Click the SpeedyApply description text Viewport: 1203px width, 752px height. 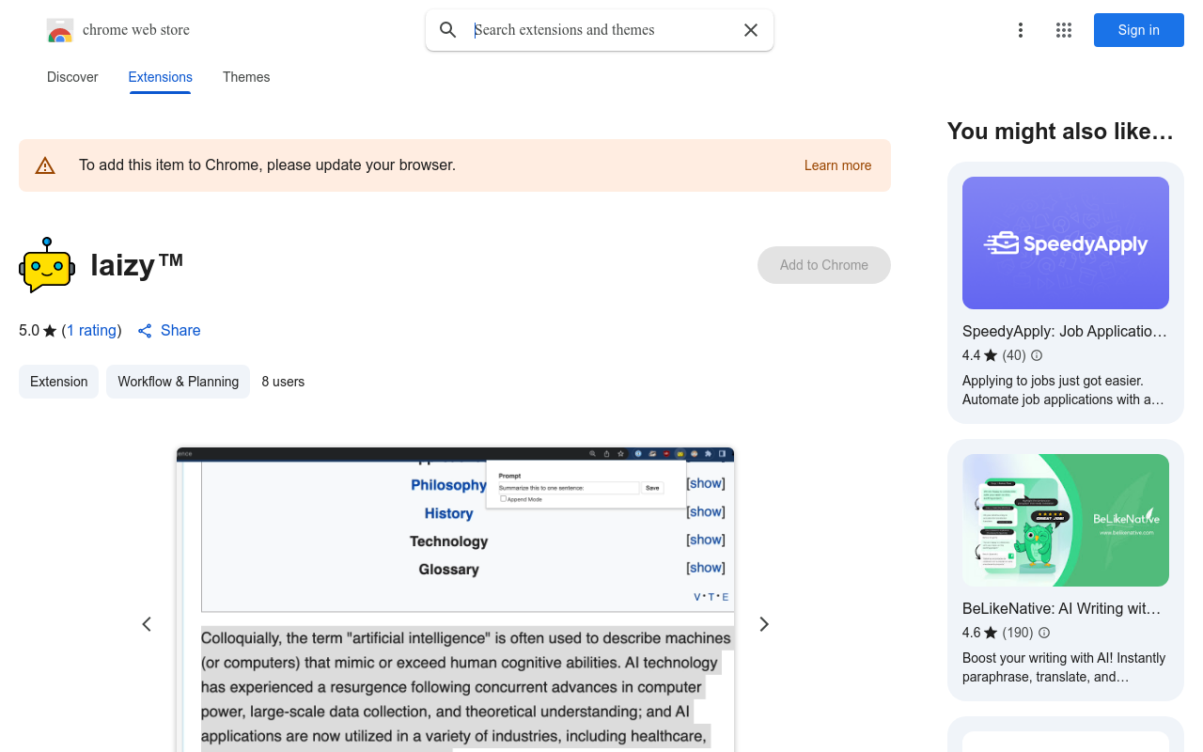(1063, 390)
